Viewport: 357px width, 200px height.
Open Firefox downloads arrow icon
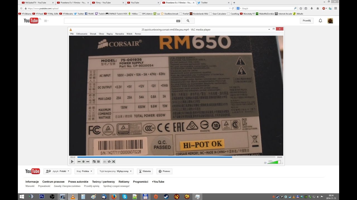(x=312, y=8)
